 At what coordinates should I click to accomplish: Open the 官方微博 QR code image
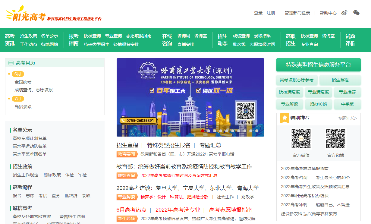tap(336, 139)
